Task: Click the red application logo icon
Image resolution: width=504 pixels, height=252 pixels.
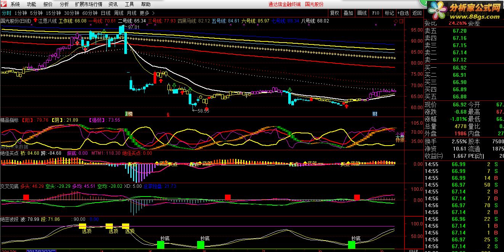Action: click(4, 4)
